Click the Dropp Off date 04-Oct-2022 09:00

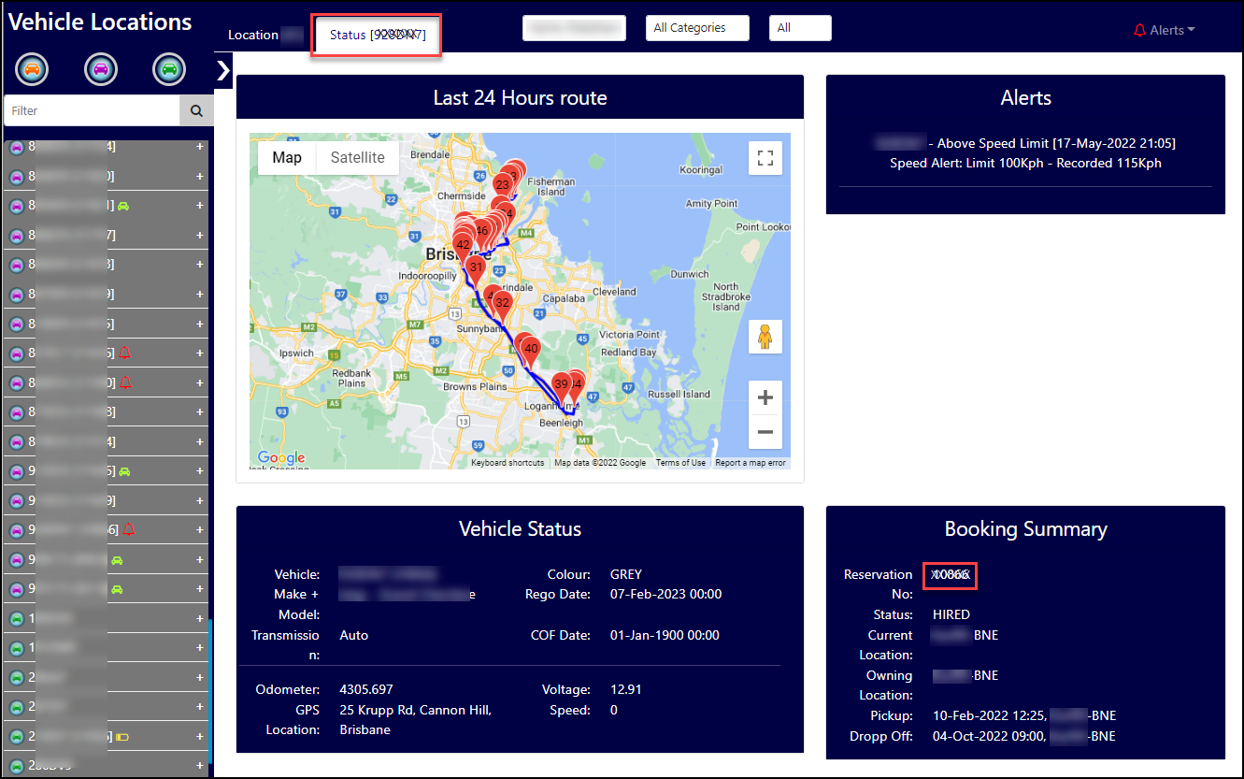989,736
